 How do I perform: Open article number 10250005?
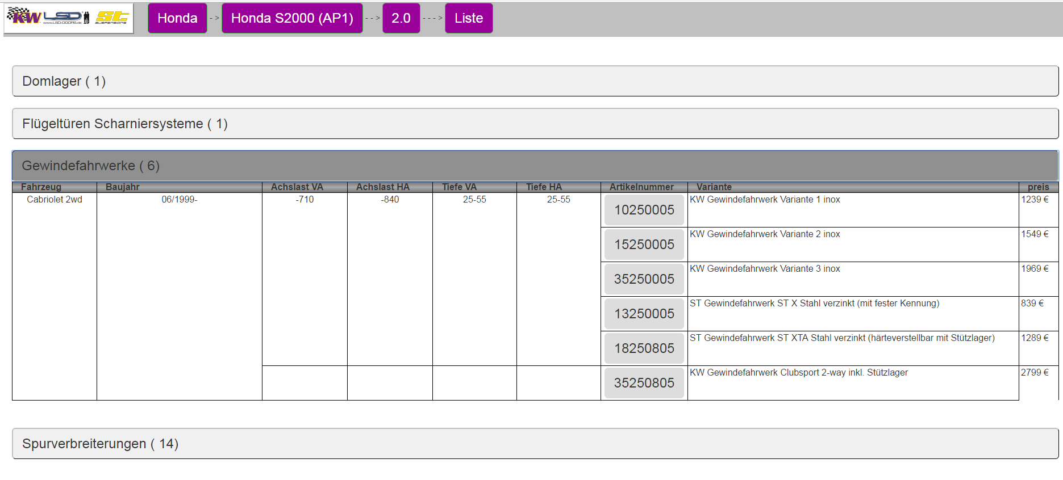click(x=644, y=210)
